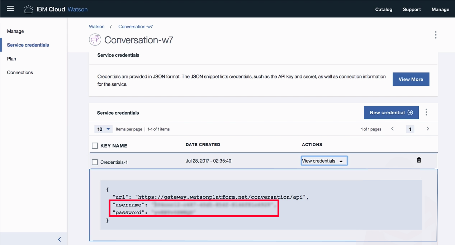This screenshot has height=245, width=455.
Task: Check the Credentials-1 row checkbox
Action: (x=95, y=162)
